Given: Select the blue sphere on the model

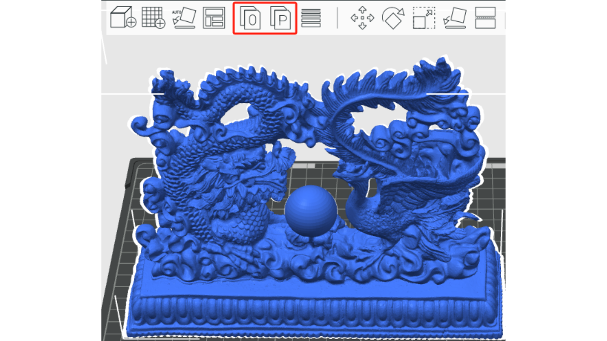Looking at the screenshot, I should pyautogui.click(x=311, y=210).
